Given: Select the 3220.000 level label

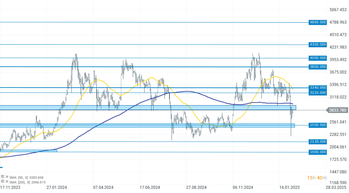Looking at the screenshot, I should [x=318, y=93].
